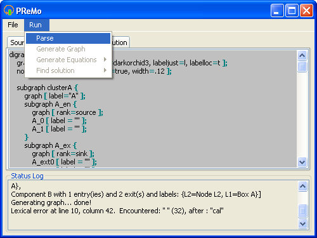Minimize the PReMo window

(x=277, y=10)
